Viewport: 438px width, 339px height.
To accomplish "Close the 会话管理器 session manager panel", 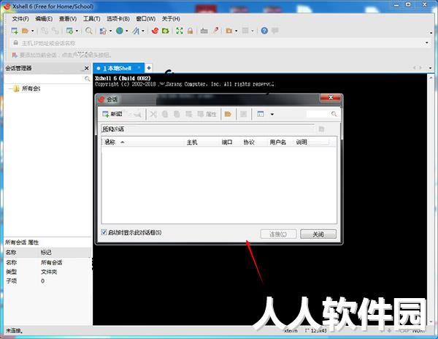I will [87, 68].
